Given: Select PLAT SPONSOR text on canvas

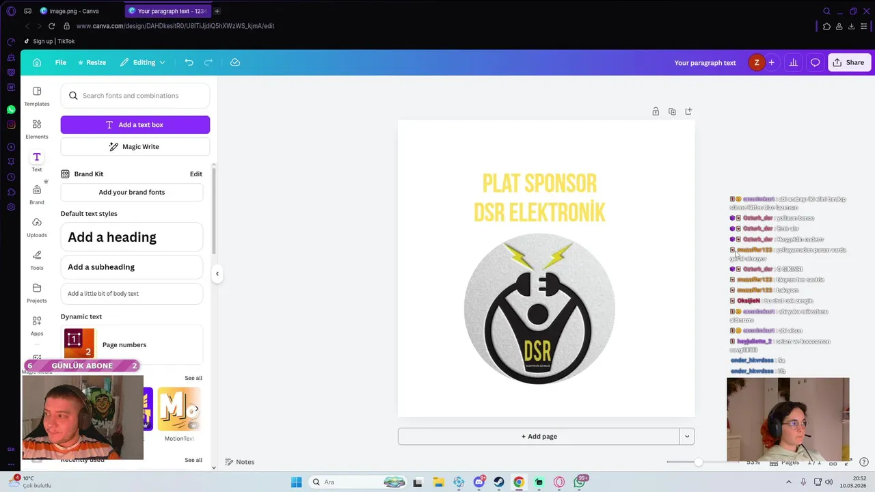Looking at the screenshot, I should coord(539,183).
